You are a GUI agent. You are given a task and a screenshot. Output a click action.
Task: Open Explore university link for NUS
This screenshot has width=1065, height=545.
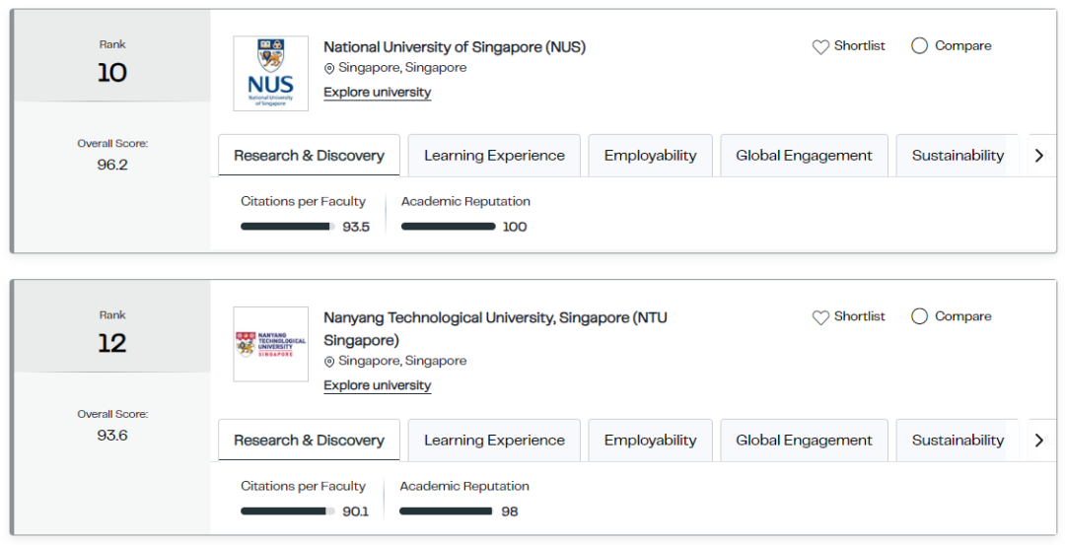click(377, 93)
